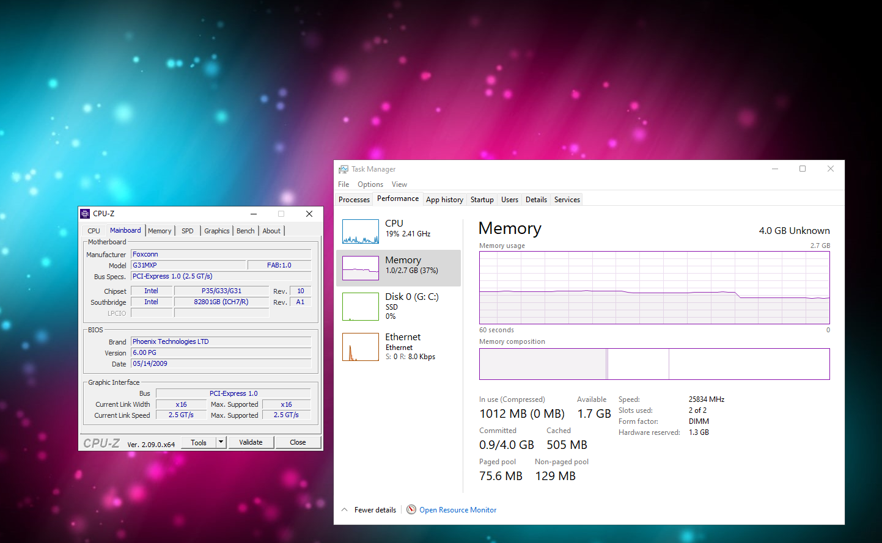Click the FAB:1.0 field in CPU-Z
The width and height of the screenshot is (882, 543).
279,265
